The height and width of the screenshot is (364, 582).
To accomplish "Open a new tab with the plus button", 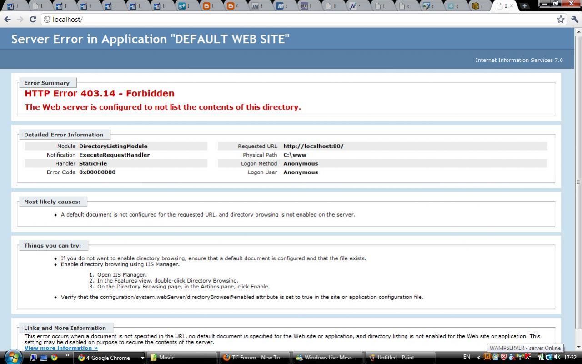I will click(524, 6).
